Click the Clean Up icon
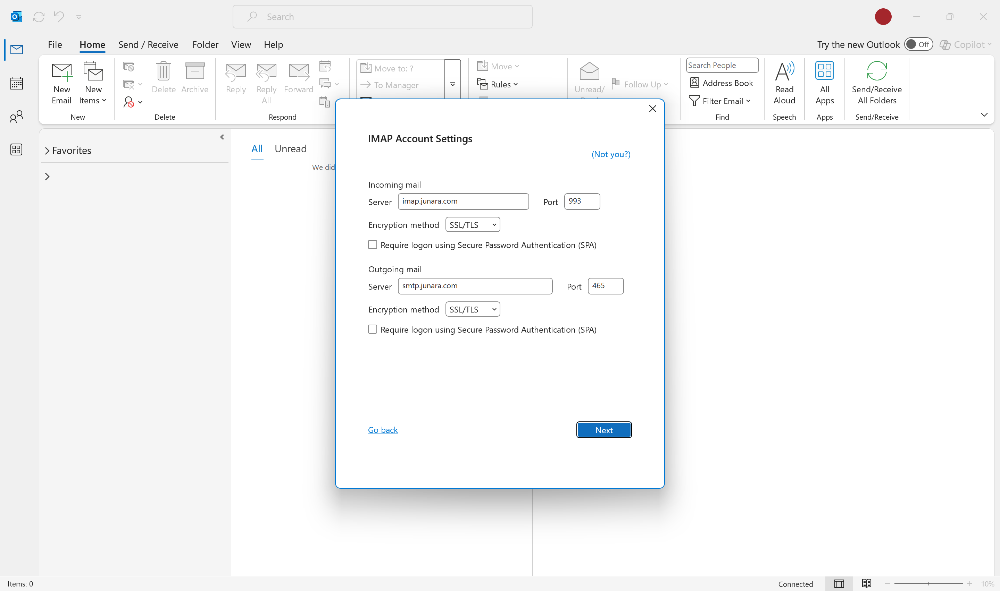The height and width of the screenshot is (591, 1000). point(133,84)
